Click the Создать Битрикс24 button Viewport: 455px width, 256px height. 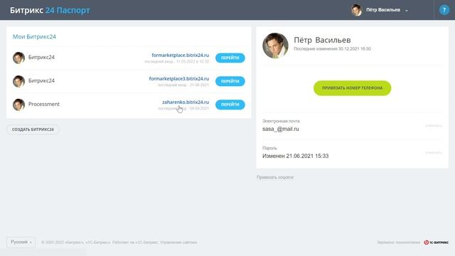pyautogui.click(x=33, y=129)
